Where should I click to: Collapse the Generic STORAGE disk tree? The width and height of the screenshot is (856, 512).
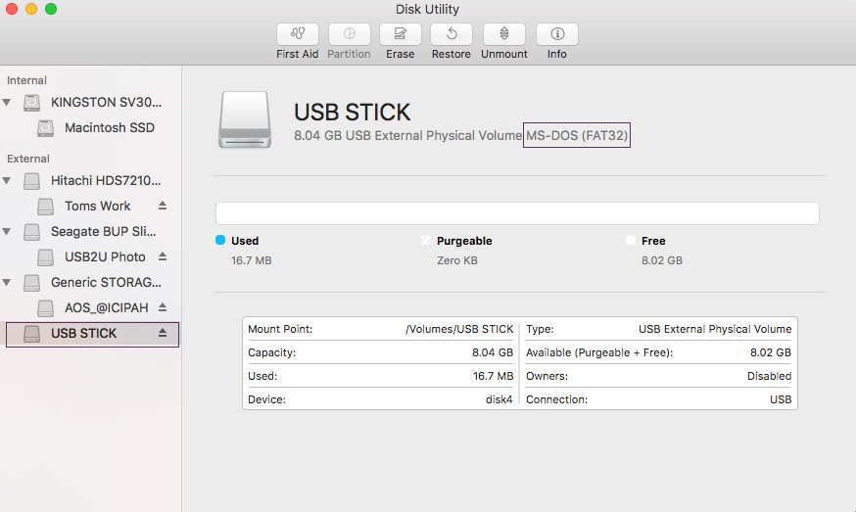pos(7,282)
